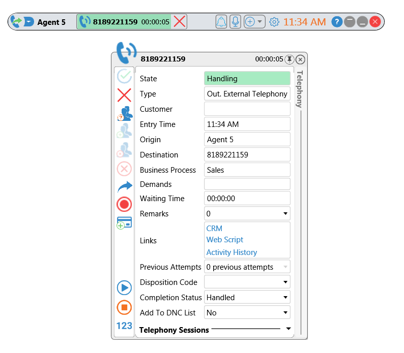
Task: Click the panel header timer 00:00:05
Action: coord(269,59)
